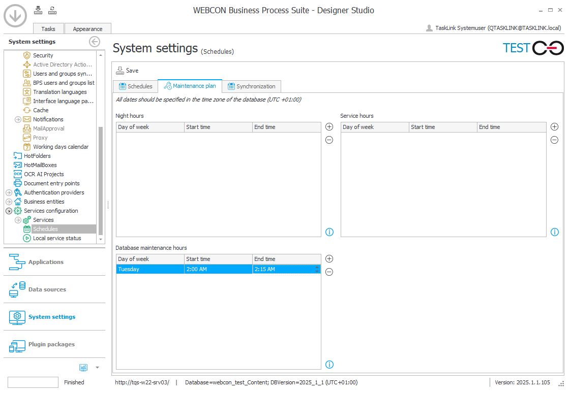Click Service hours Start time column header
This screenshot has width=570, height=394.
(x=443, y=127)
